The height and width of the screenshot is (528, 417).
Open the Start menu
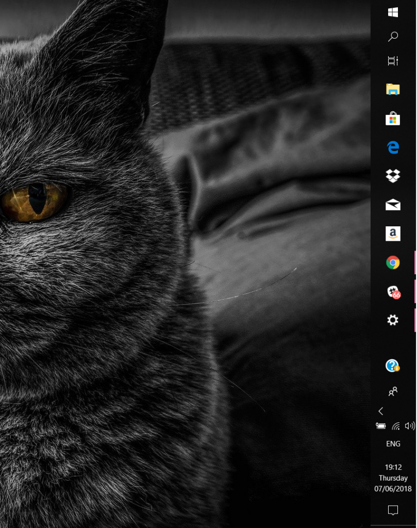click(x=393, y=12)
